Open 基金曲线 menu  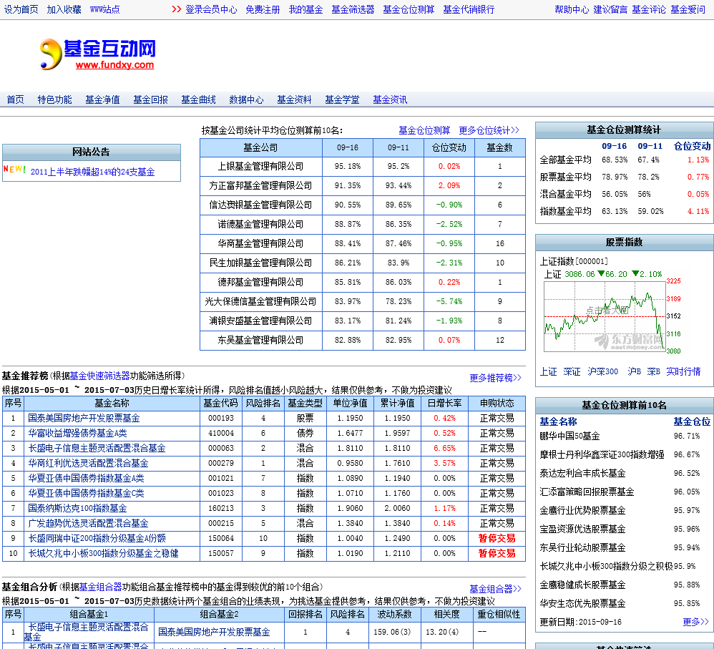pos(199,99)
